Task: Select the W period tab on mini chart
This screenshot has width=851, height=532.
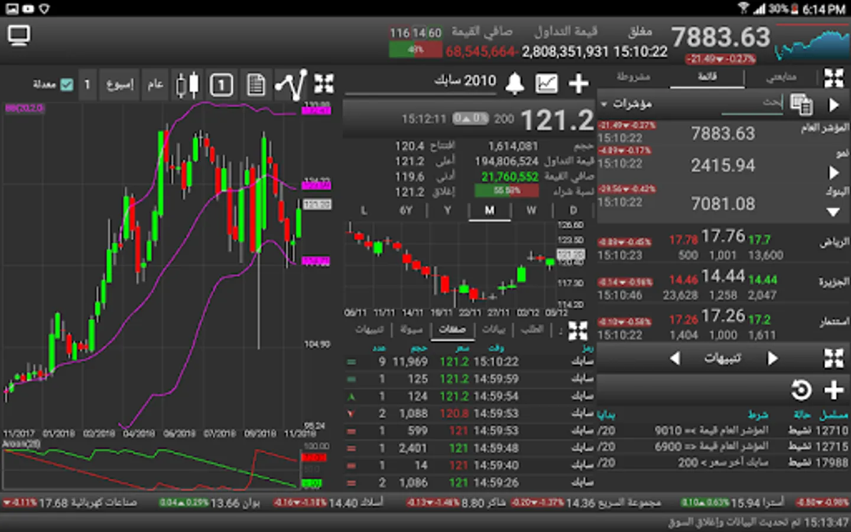Action: [531, 210]
